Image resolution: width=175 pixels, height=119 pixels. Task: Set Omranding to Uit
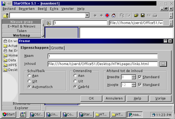(x=75, y=81)
